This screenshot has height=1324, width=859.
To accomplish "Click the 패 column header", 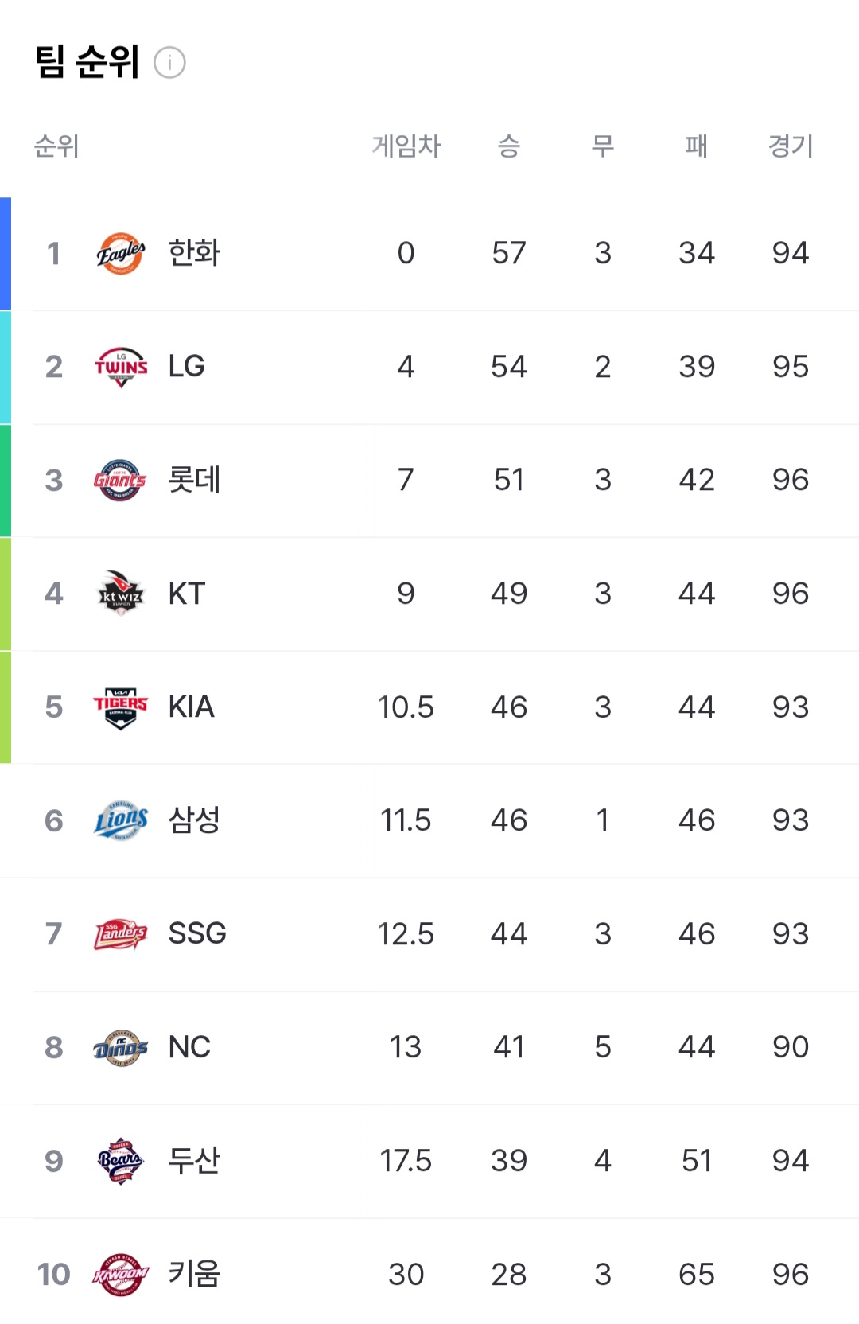I will 697,146.
